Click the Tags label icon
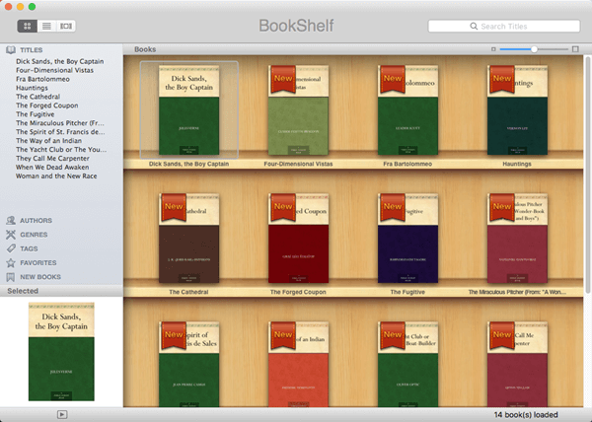 click(11, 248)
